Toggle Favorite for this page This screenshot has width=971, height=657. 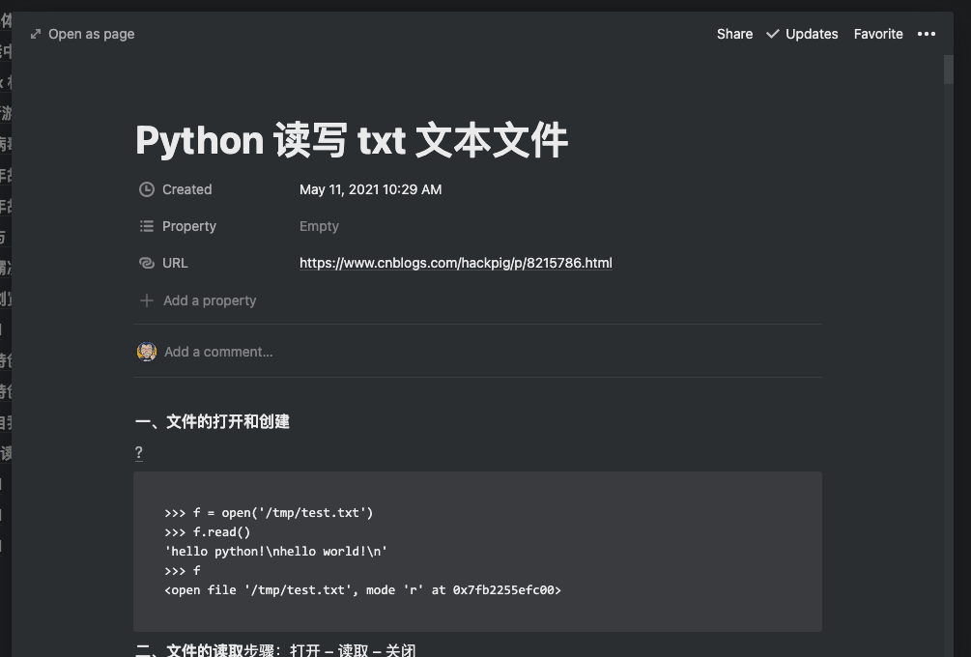[x=877, y=34]
